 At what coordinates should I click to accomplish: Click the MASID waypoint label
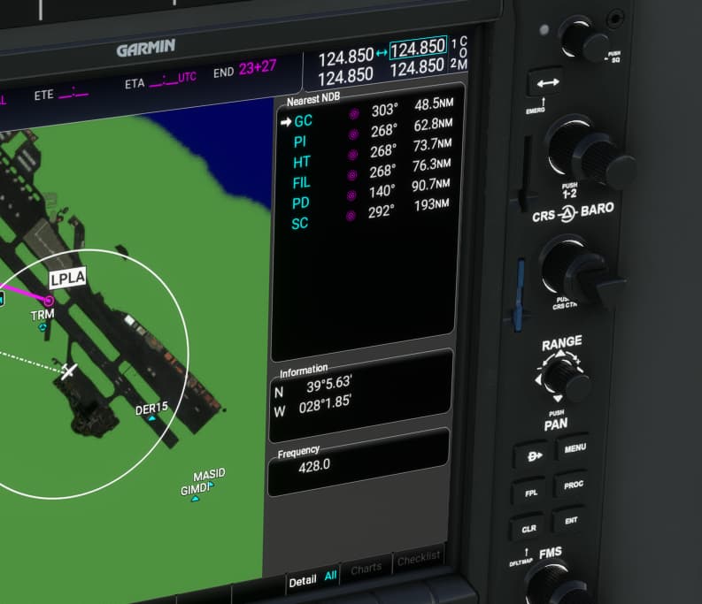pos(209,475)
